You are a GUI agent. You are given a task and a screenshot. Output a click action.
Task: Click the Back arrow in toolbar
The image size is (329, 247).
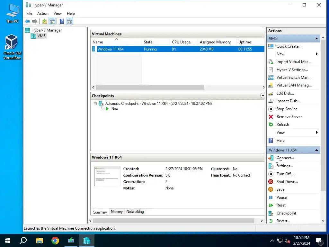click(27, 21)
